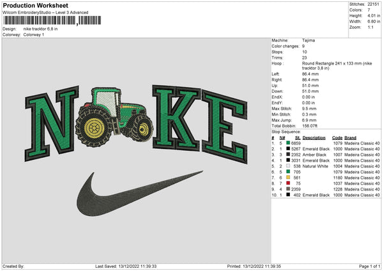
Task: Select the EndX value 0.00 in
Action: [308, 97]
